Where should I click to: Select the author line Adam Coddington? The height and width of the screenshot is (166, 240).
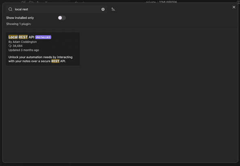[x=22, y=42]
